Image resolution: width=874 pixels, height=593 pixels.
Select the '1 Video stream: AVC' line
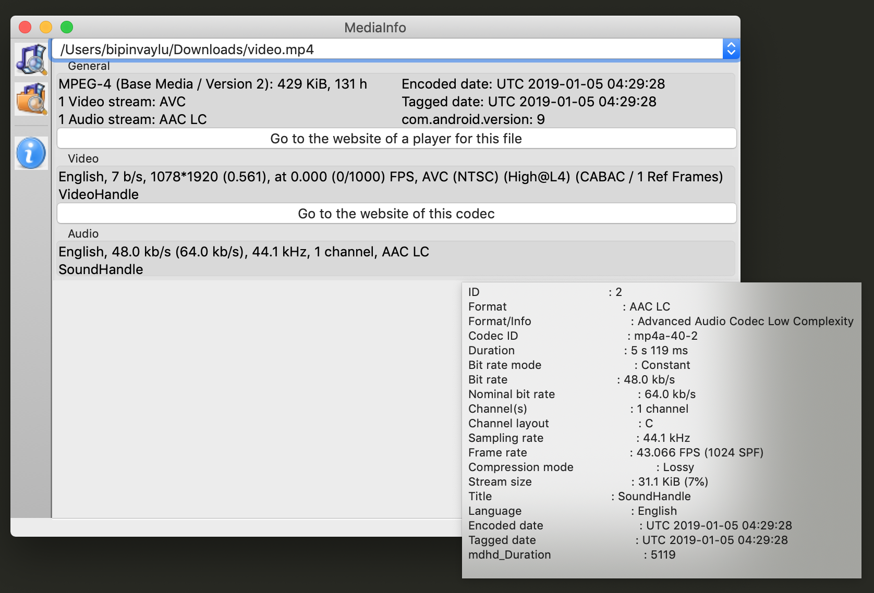pyautogui.click(x=122, y=102)
